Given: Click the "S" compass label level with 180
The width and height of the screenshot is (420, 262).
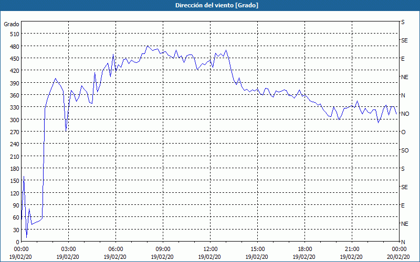Looking at the screenshot, I should [x=403, y=169].
